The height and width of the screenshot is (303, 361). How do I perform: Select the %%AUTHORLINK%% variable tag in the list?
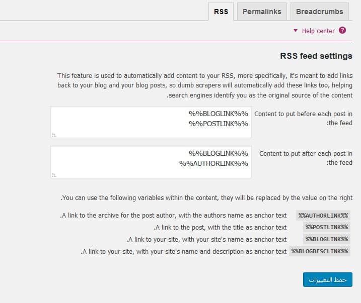[x=323, y=216]
